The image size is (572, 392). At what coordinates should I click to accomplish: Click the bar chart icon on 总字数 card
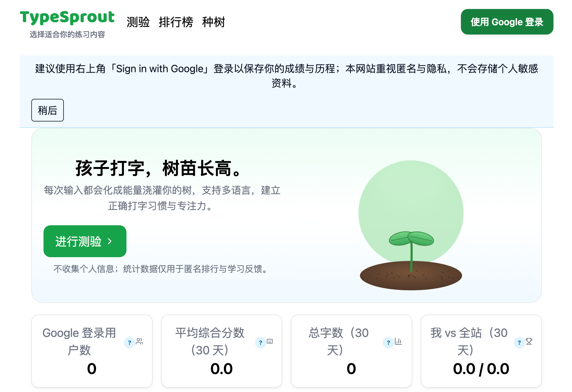398,341
